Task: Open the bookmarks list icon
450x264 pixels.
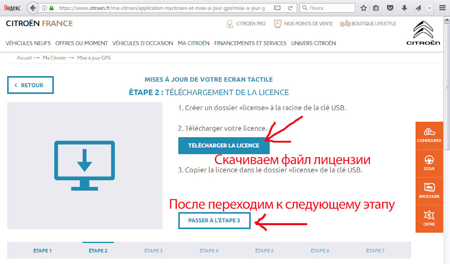Action: pyautogui.click(x=376, y=8)
